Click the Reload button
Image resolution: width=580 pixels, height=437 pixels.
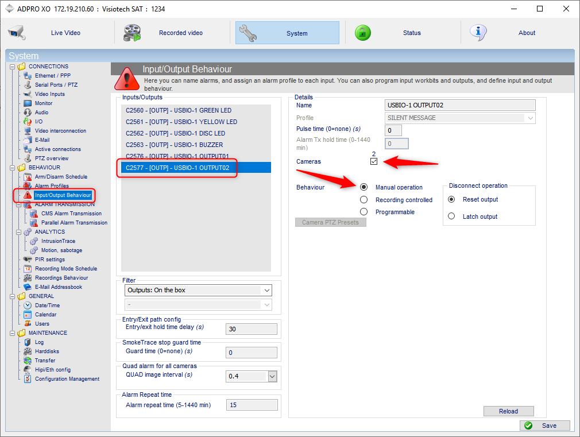pyautogui.click(x=508, y=411)
